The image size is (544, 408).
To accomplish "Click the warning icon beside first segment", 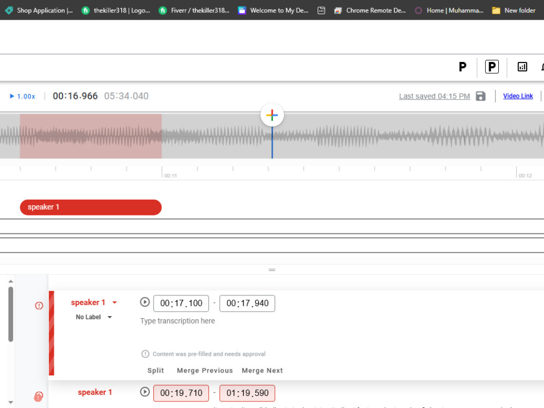I will click(39, 305).
